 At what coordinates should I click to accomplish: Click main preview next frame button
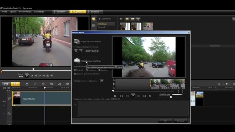click(40, 76)
